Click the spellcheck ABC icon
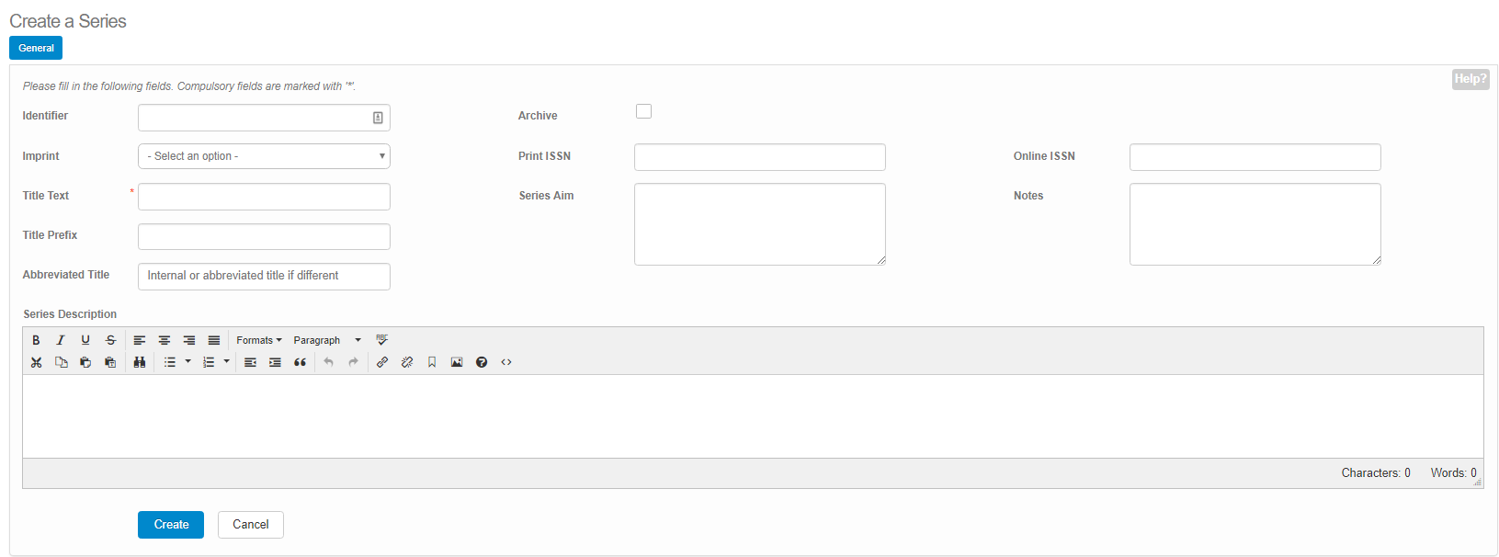This screenshot has height=557, width=1499. (x=382, y=340)
